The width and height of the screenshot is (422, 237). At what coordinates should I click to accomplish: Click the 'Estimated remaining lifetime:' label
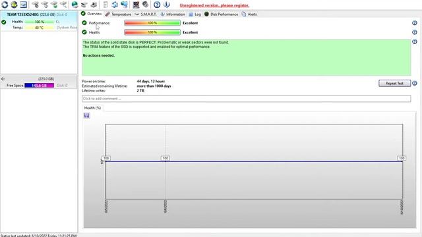[105, 86]
